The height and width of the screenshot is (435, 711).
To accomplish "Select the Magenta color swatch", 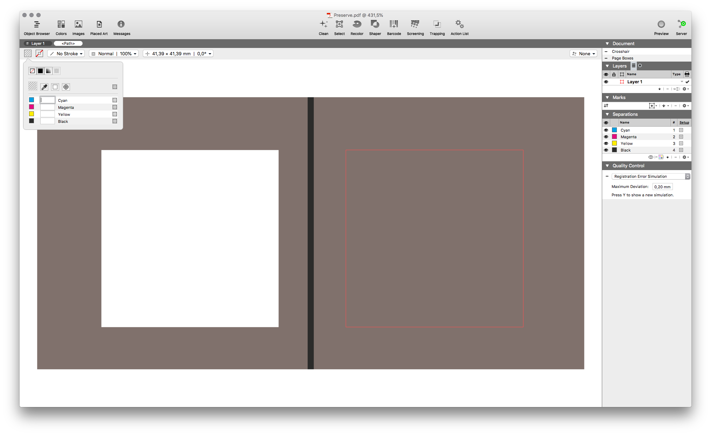I will point(31,107).
